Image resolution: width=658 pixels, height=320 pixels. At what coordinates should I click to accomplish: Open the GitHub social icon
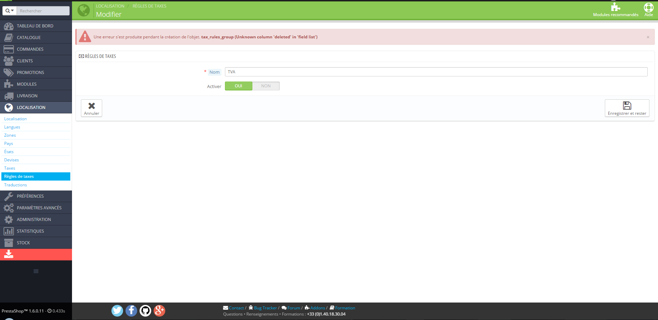click(145, 311)
